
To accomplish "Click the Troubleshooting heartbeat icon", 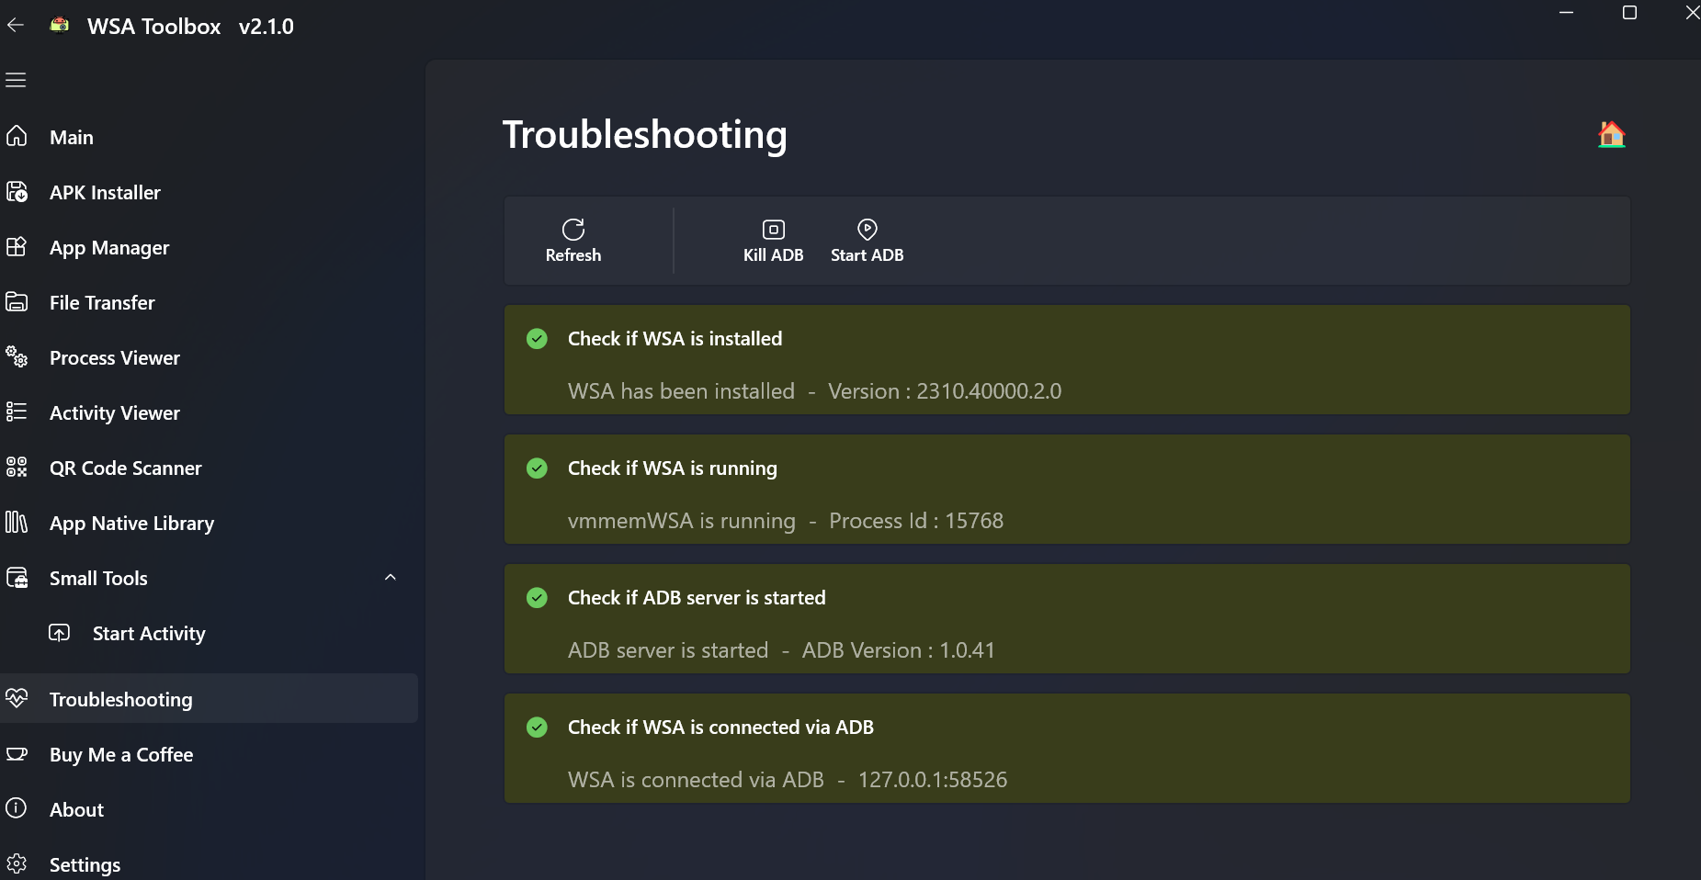I will click(17, 698).
